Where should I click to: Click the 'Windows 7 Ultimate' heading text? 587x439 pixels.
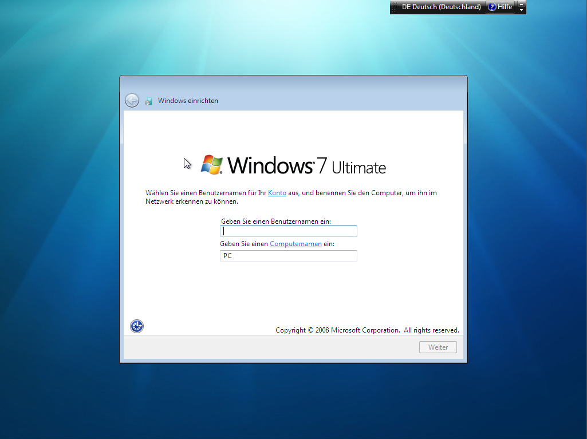pyautogui.click(x=306, y=165)
